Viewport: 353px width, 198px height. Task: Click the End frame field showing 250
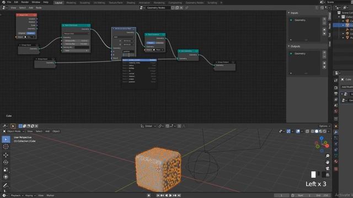322,196
